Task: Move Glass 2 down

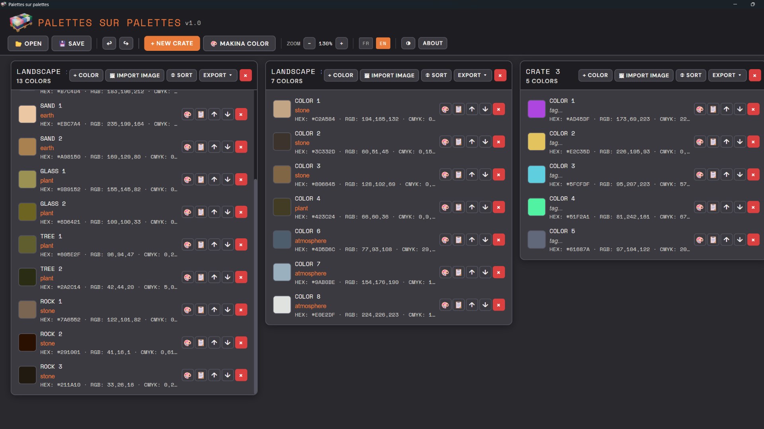Action: click(228, 212)
